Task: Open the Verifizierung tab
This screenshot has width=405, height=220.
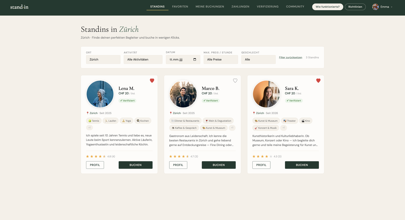Action: [x=268, y=7]
